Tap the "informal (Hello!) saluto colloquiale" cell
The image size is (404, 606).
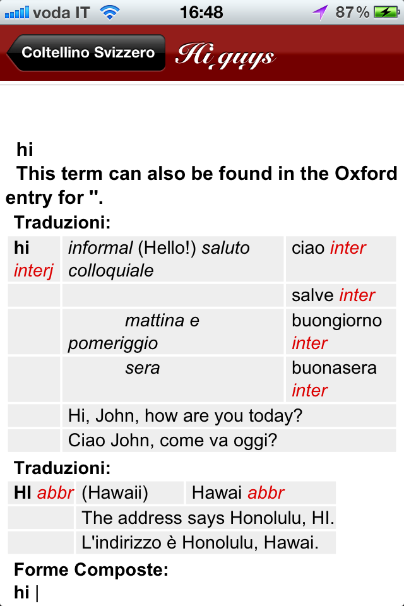(x=173, y=259)
